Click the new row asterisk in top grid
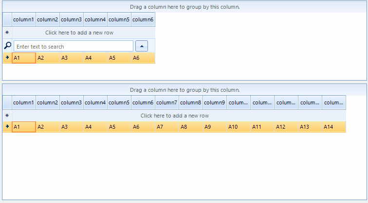 [7, 33]
